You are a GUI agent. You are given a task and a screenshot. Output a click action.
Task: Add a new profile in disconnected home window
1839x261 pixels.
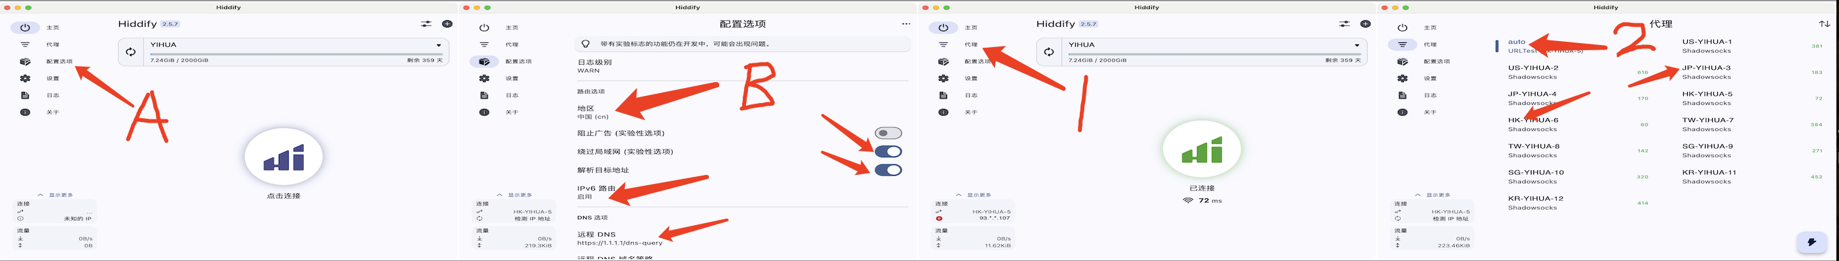click(447, 23)
